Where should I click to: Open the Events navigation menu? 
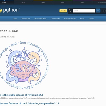point(91,19)
